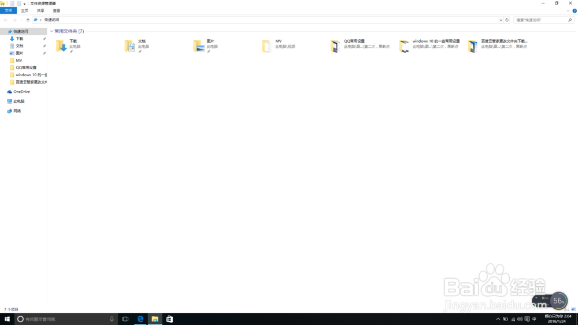Select the 文档 folder icon in the file list

pos(129,46)
